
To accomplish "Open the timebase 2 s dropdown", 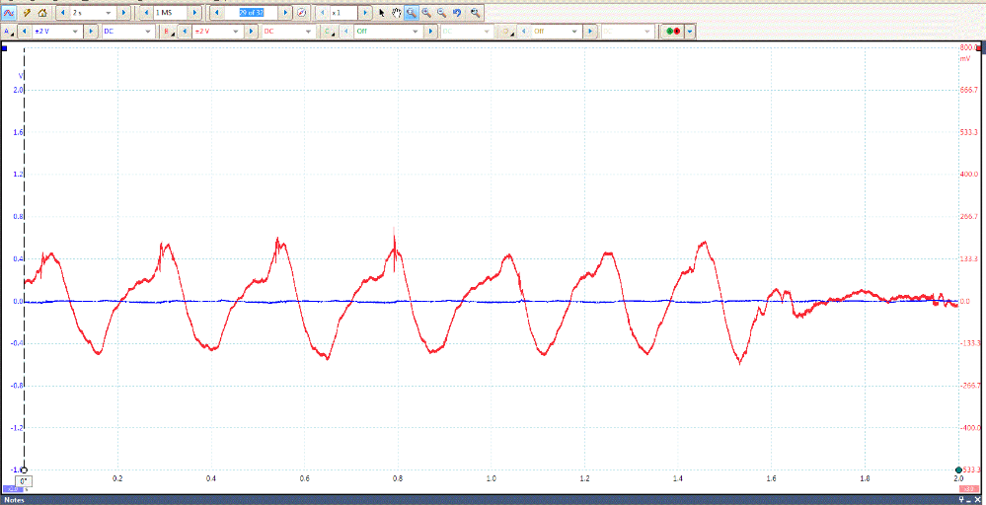I will (x=108, y=13).
